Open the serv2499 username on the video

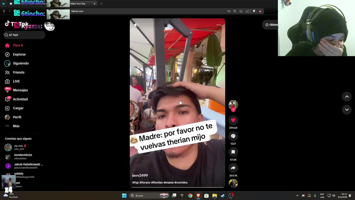tap(140, 175)
